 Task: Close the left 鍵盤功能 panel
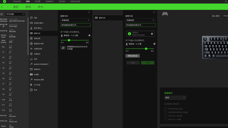[x=89, y=12]
